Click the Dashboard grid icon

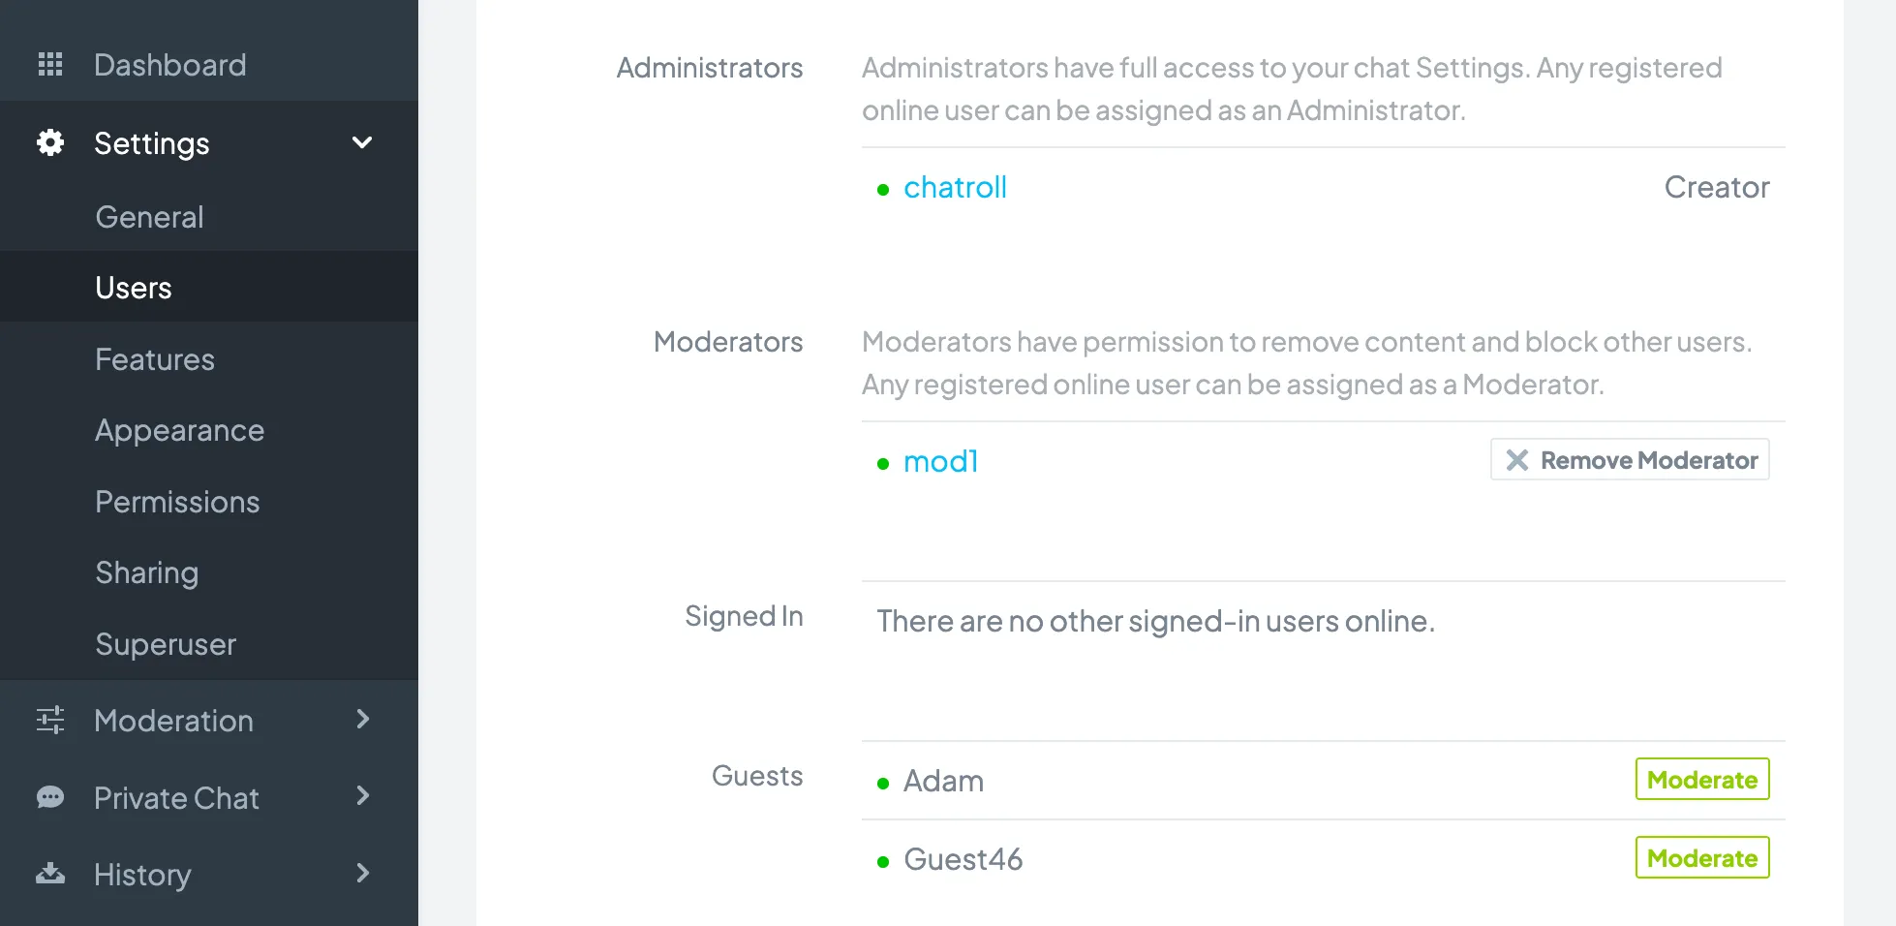click(50, 64)
